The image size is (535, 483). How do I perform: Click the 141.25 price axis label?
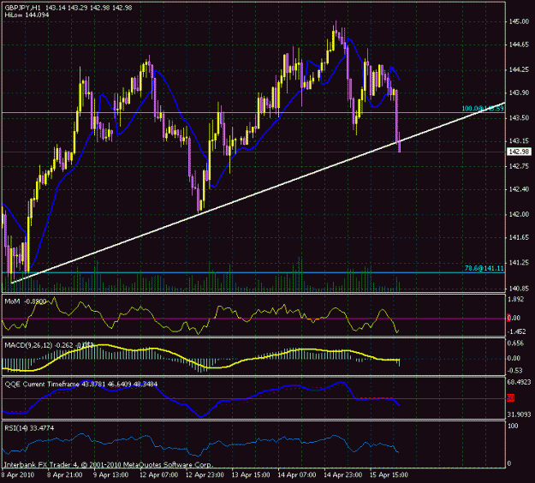tap(519, 263)
